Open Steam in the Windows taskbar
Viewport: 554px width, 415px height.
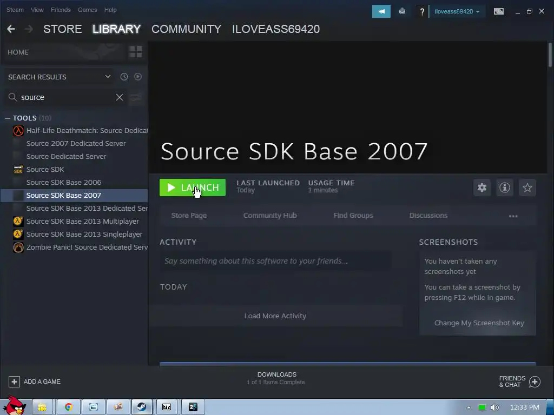[x=142, y=407]
